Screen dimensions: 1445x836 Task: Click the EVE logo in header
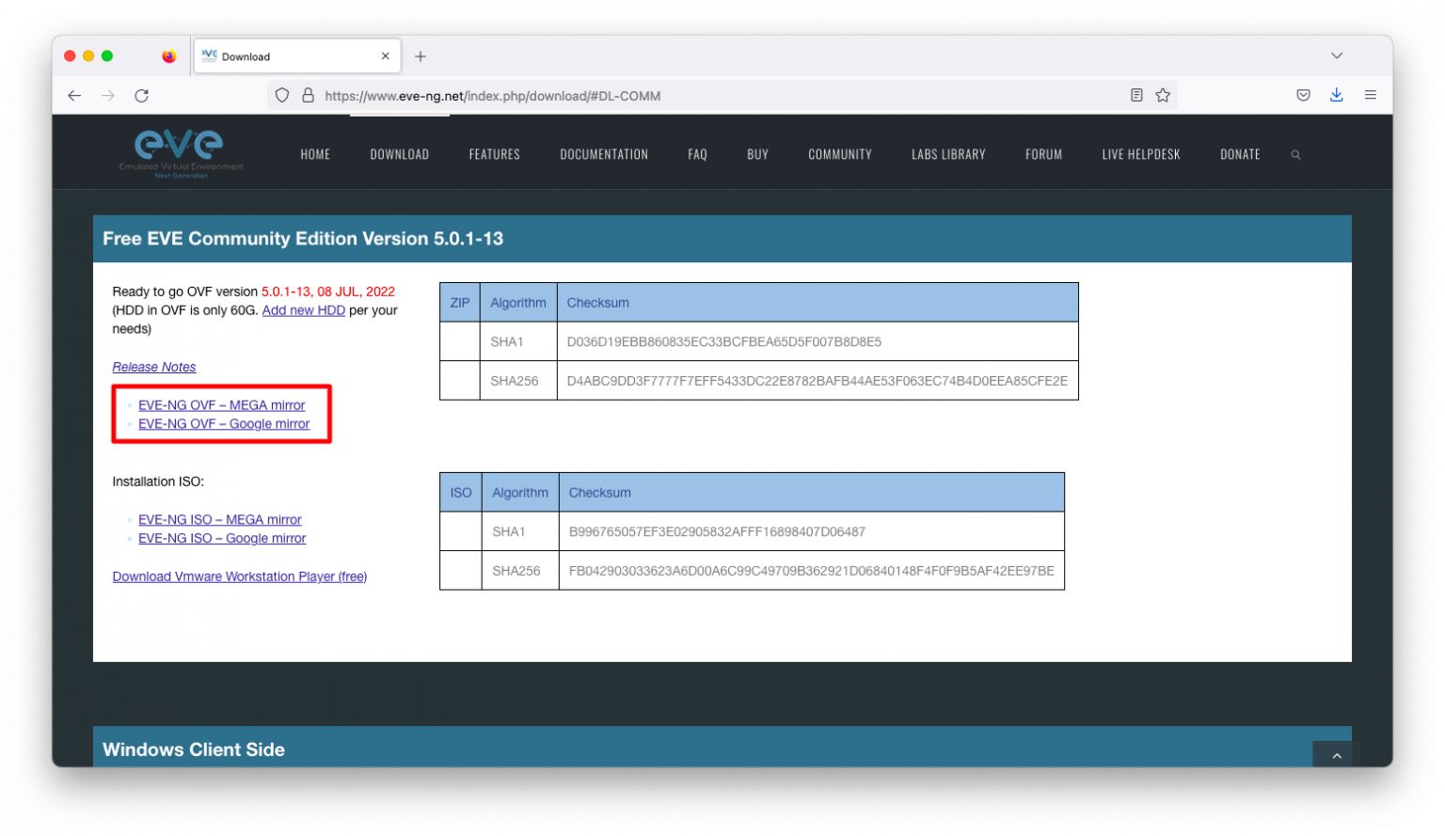(x=181, y=153)
